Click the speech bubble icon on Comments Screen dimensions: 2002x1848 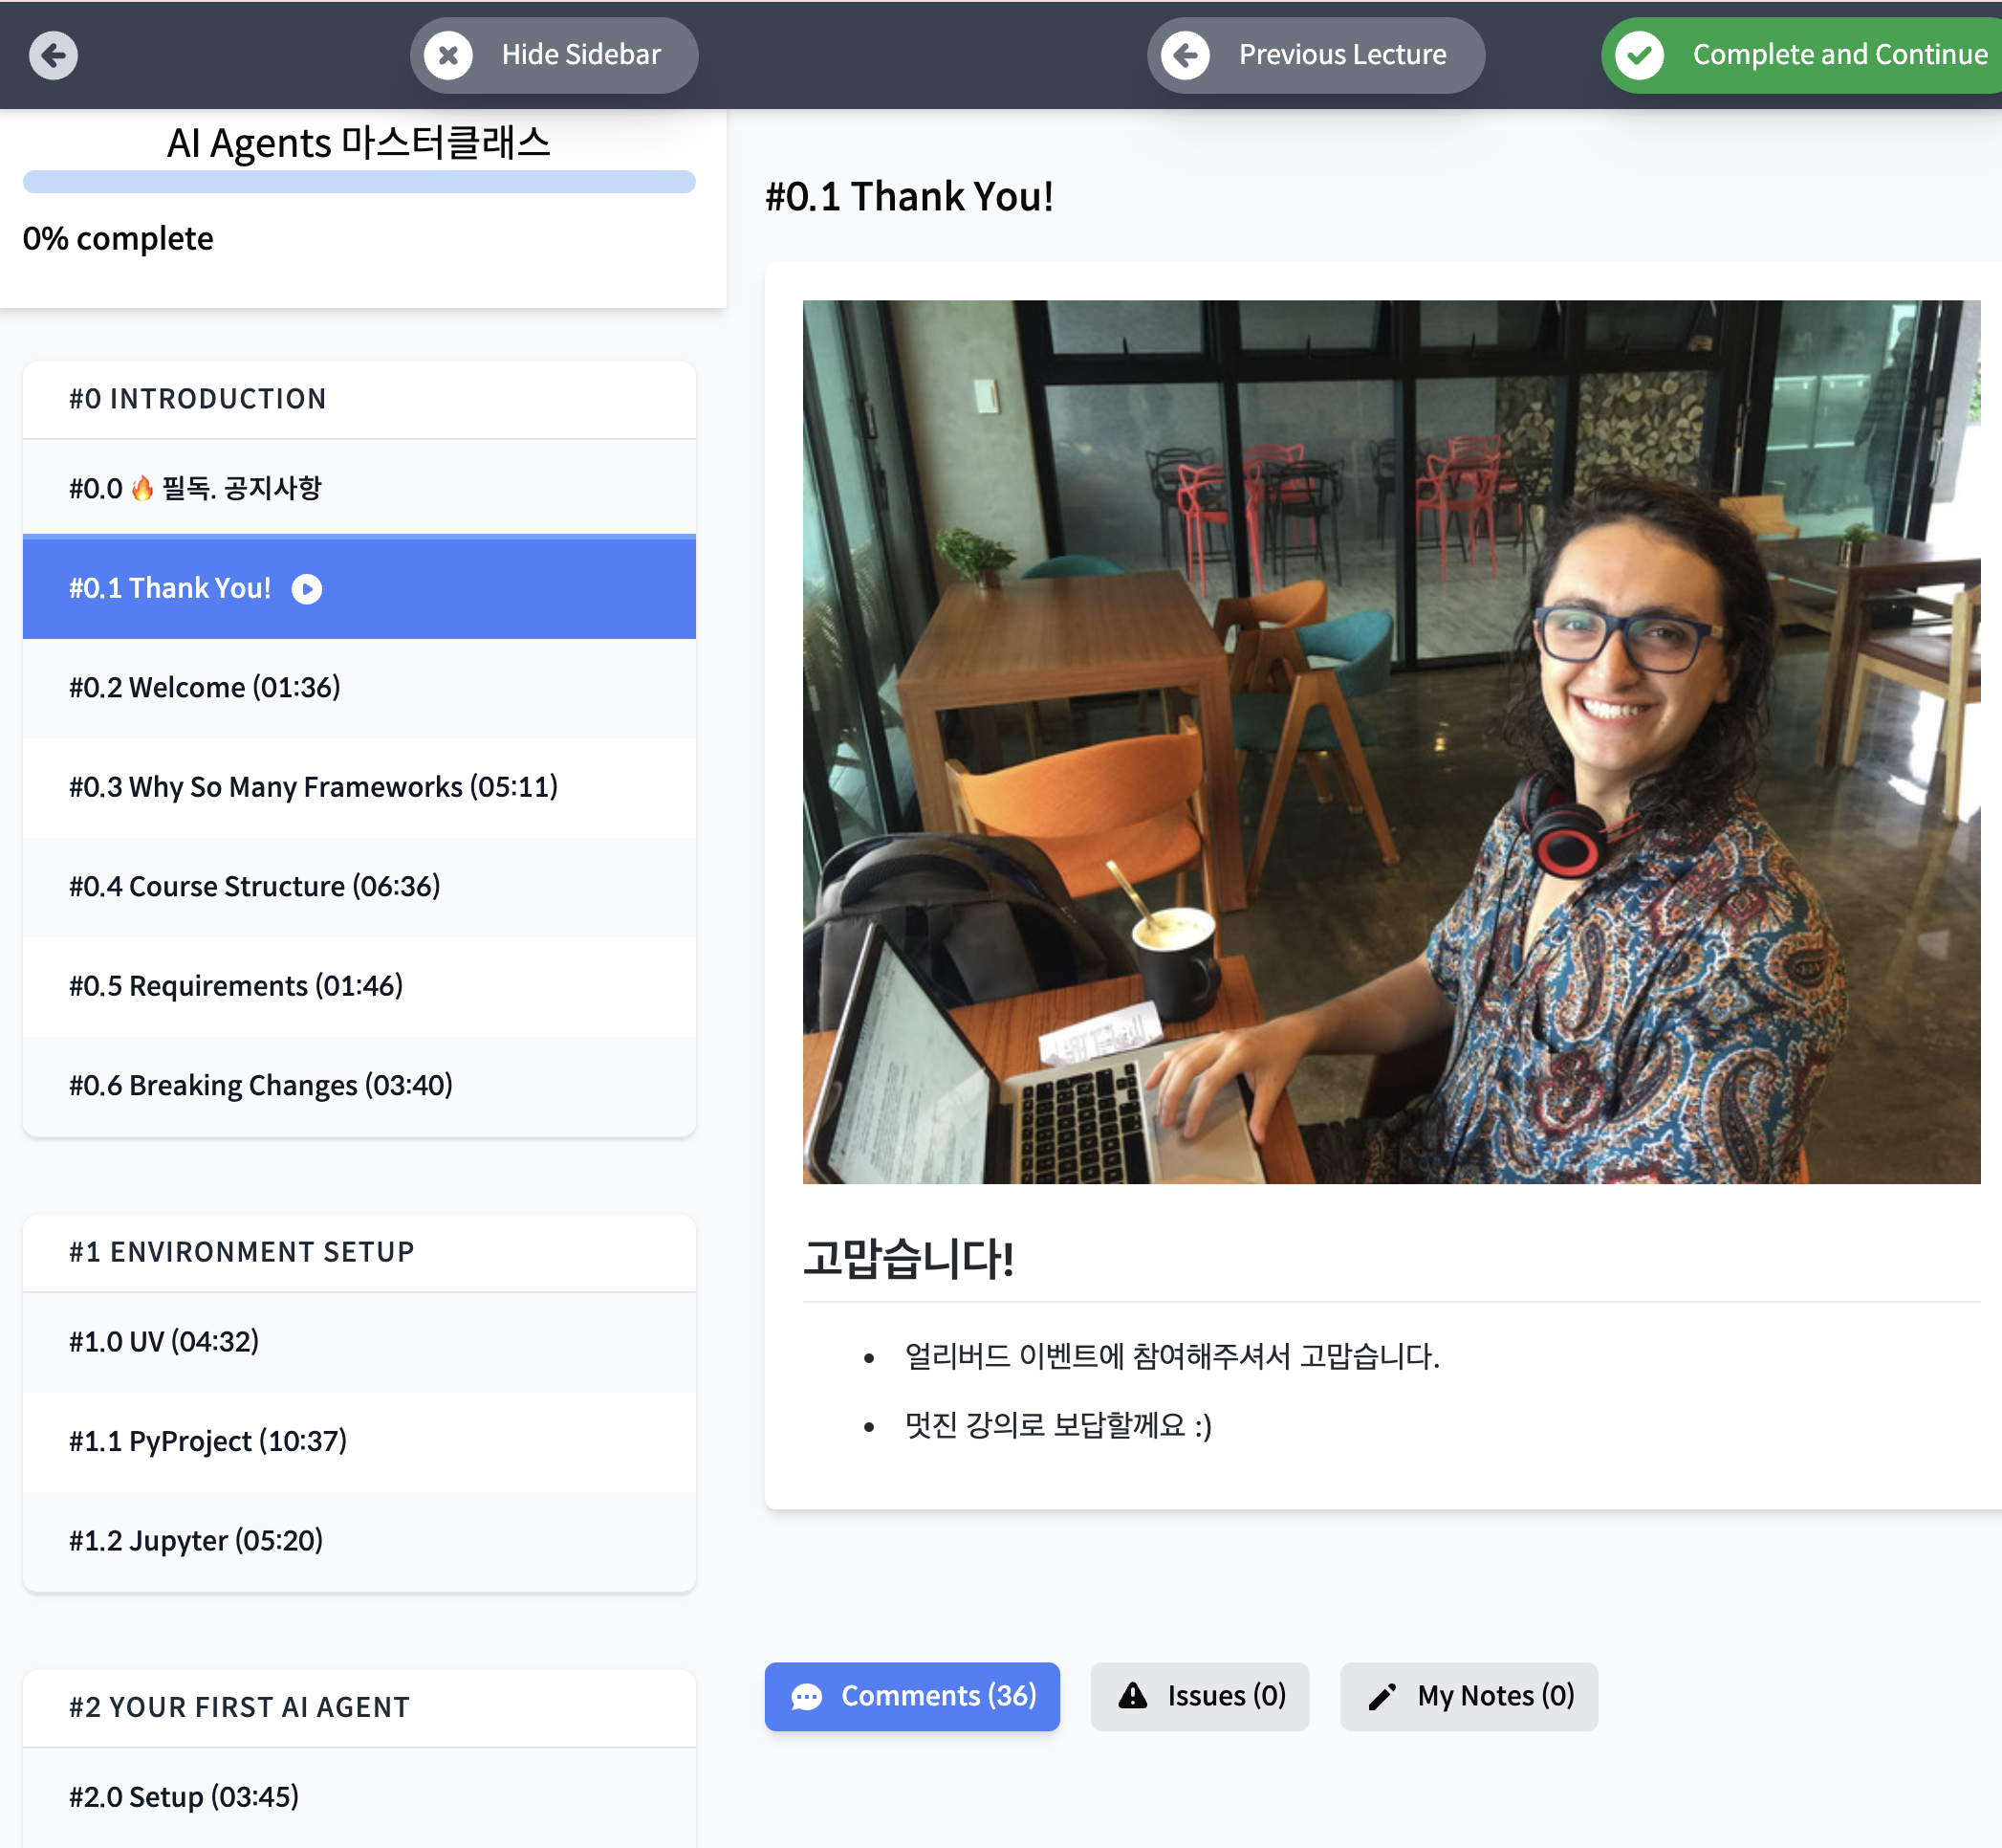click(807, 1697)
